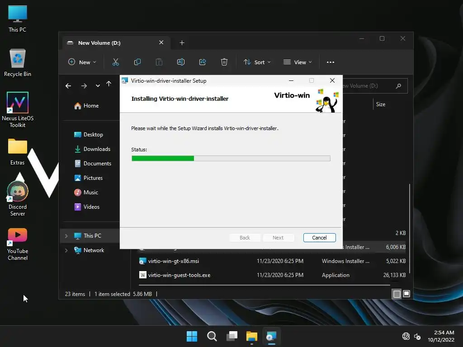The height and width of the screenshot is (347, 463).
Task: Click the File Explorer vertical scrollbar
Action: tap(410, 228)
